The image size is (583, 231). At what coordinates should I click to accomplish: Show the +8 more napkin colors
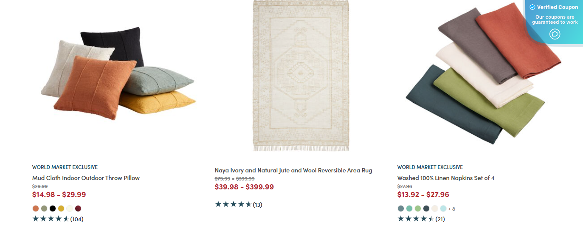[x=452, y=208]
